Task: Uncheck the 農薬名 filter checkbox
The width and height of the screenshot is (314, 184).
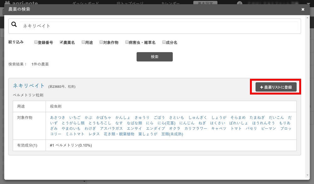Action: 62,42
